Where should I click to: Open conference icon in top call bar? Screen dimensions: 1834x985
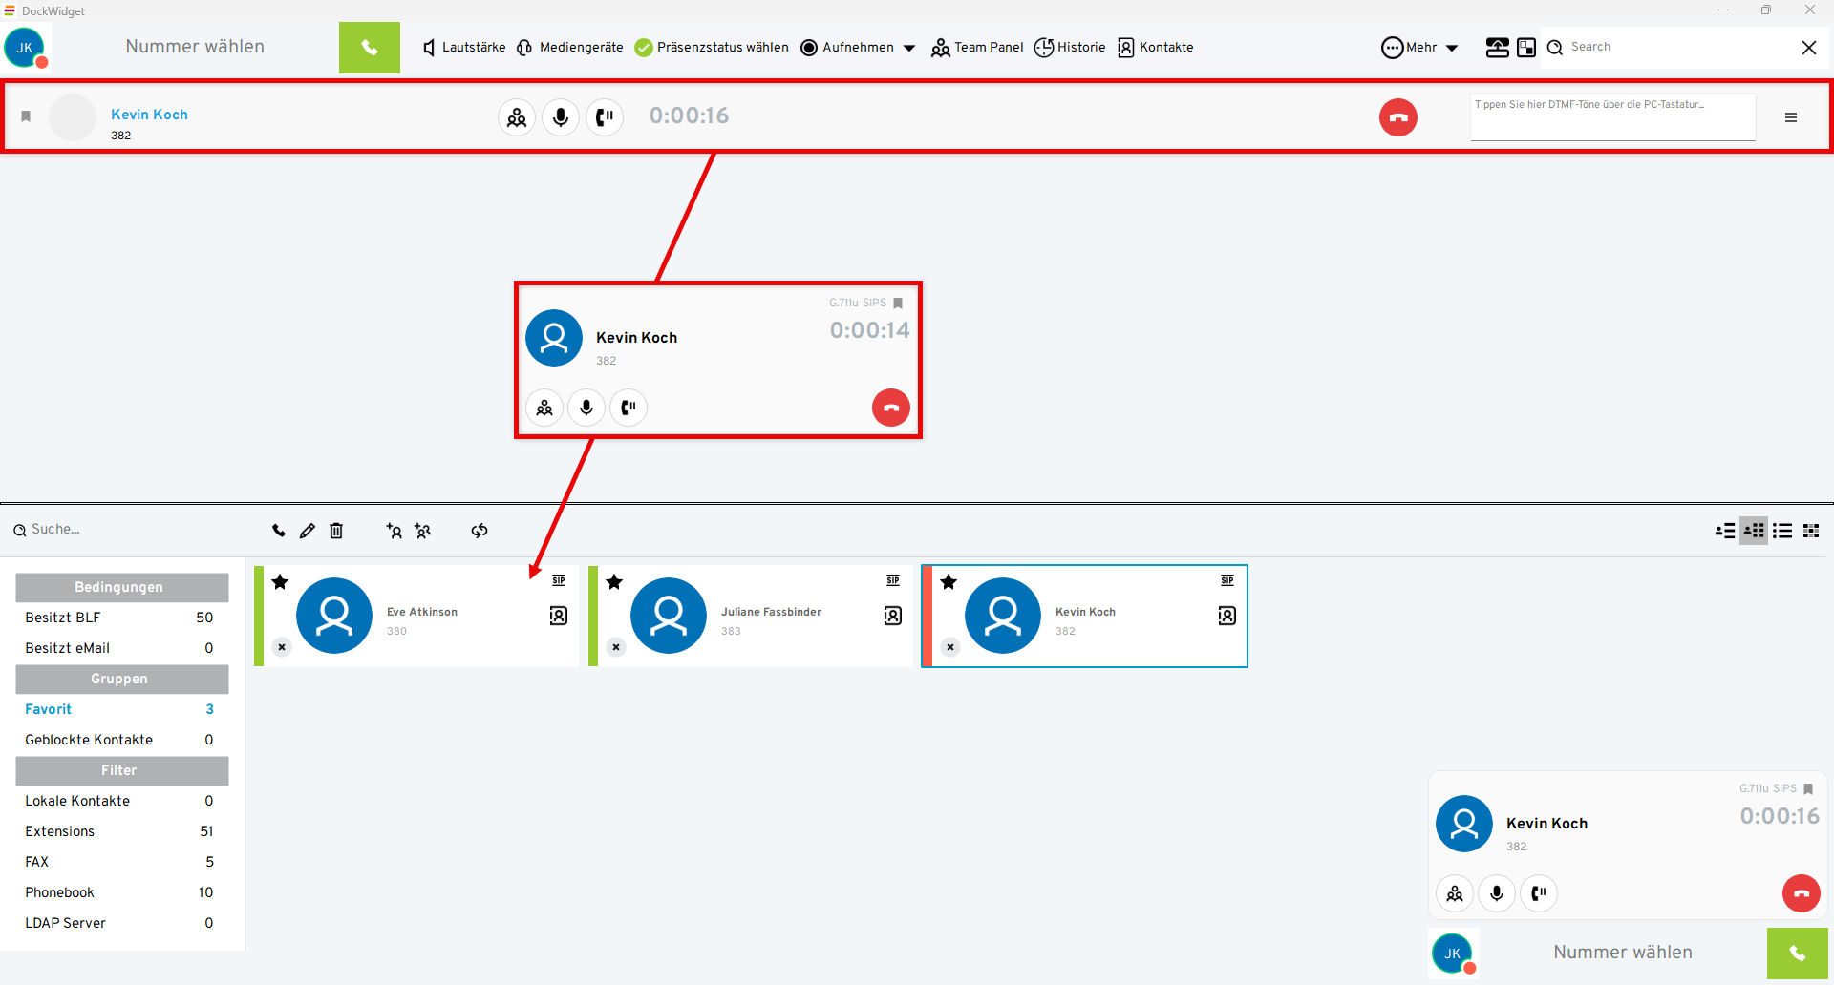(x=517, y=117)
